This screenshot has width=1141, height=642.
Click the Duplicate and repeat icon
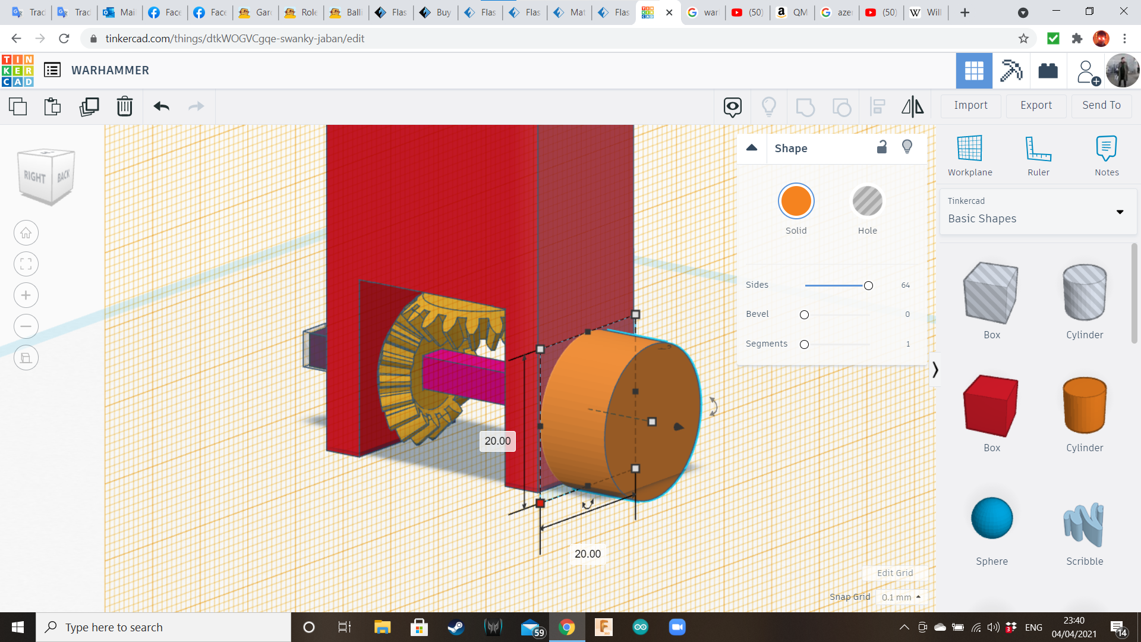click(x=89, y=106)
